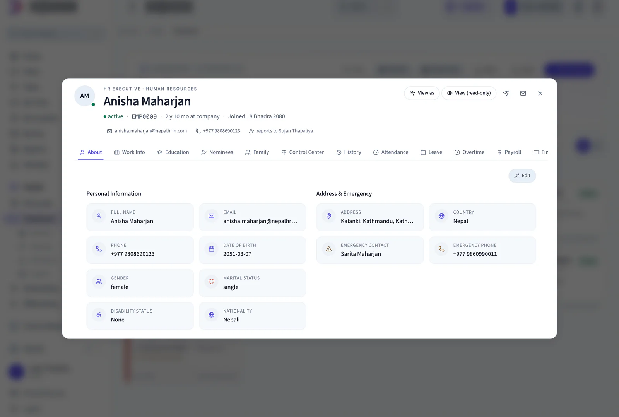The image size is (619, 417).
Task: Click the header phone +977 9808690123
Action: coord(218,131)
